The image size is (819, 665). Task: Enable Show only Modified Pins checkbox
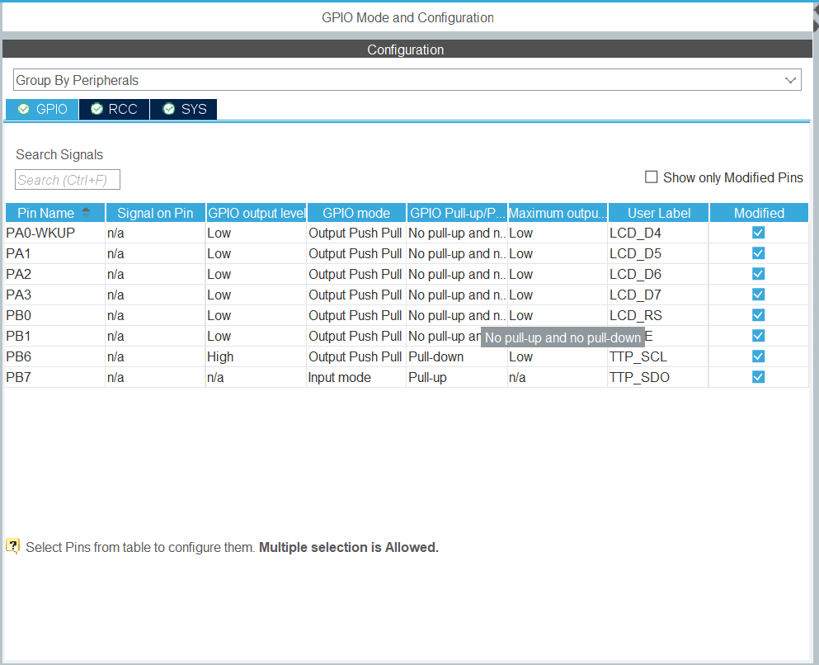pyautogui.click(x=652, y=177)
